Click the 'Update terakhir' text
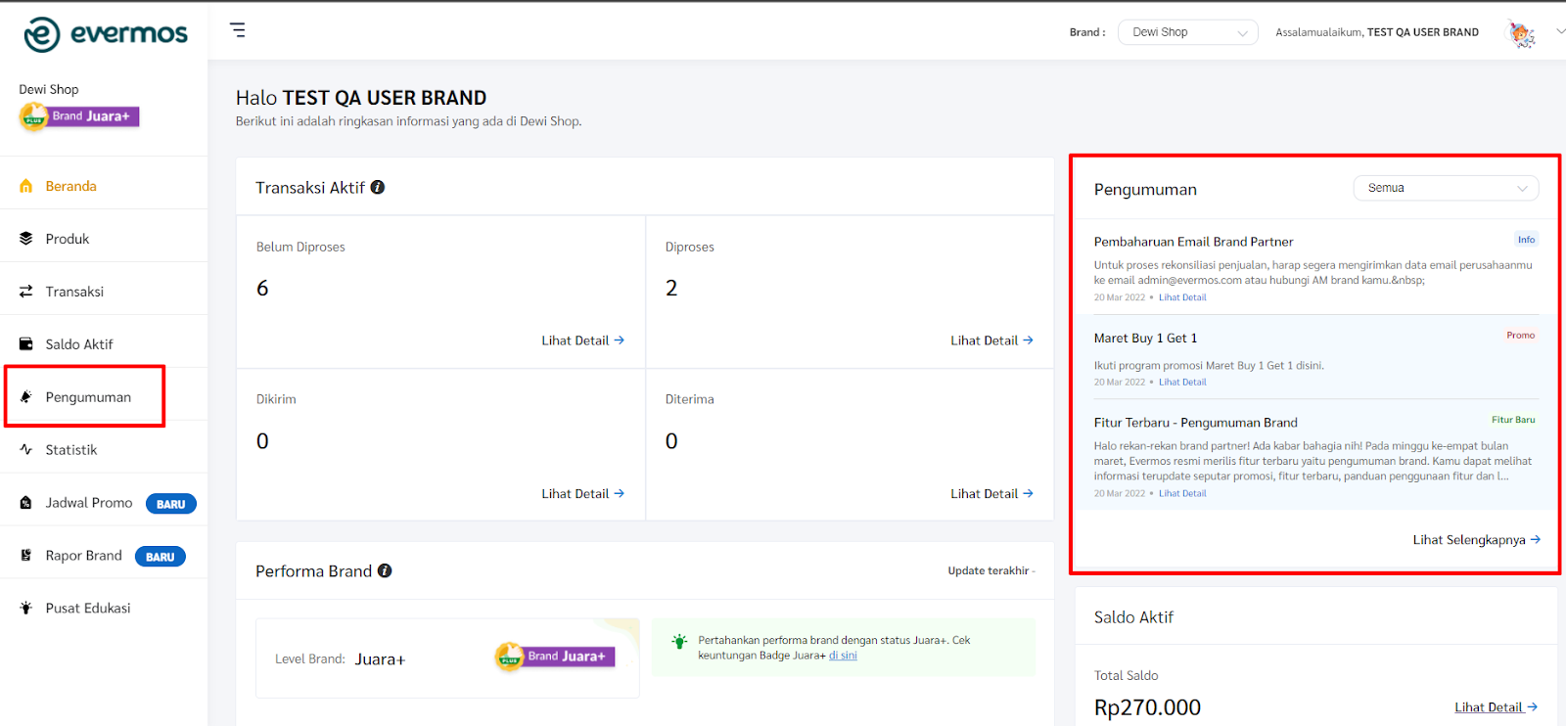This screenshot has width=1566, height=726. click(990, 571)
